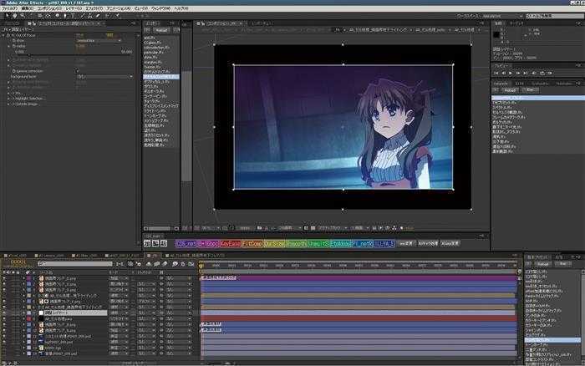585x366 pixels.
Task: Click Reload in the right-side preset panel
Action: tap(510, 90)
